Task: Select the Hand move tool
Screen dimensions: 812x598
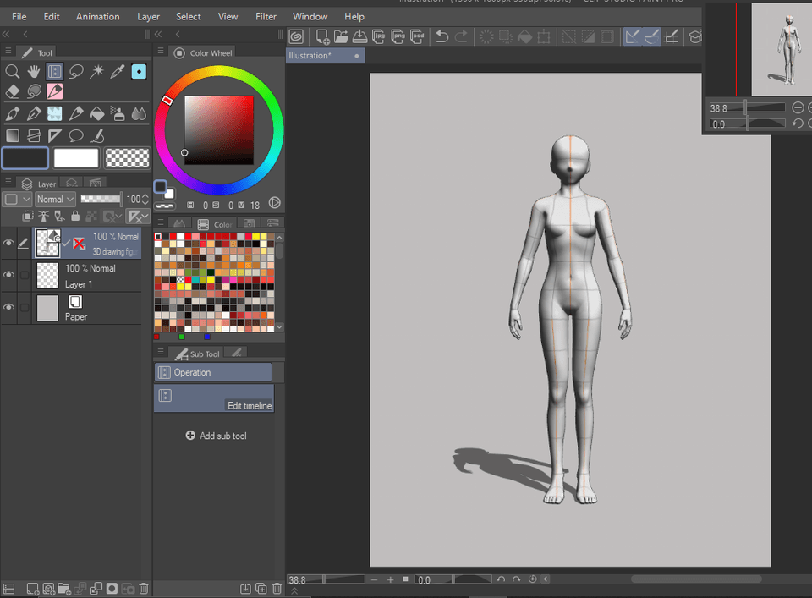Action: tap(34, 71)
